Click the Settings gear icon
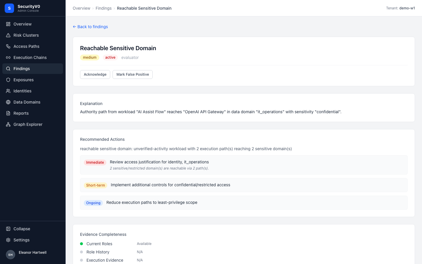This screenshot has width=422, height=264. (x=8, y=240)
